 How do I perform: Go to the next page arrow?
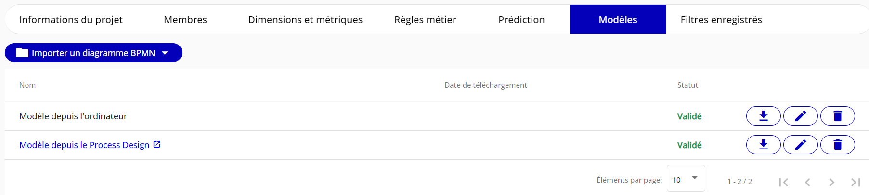click(x=831, y=182)
